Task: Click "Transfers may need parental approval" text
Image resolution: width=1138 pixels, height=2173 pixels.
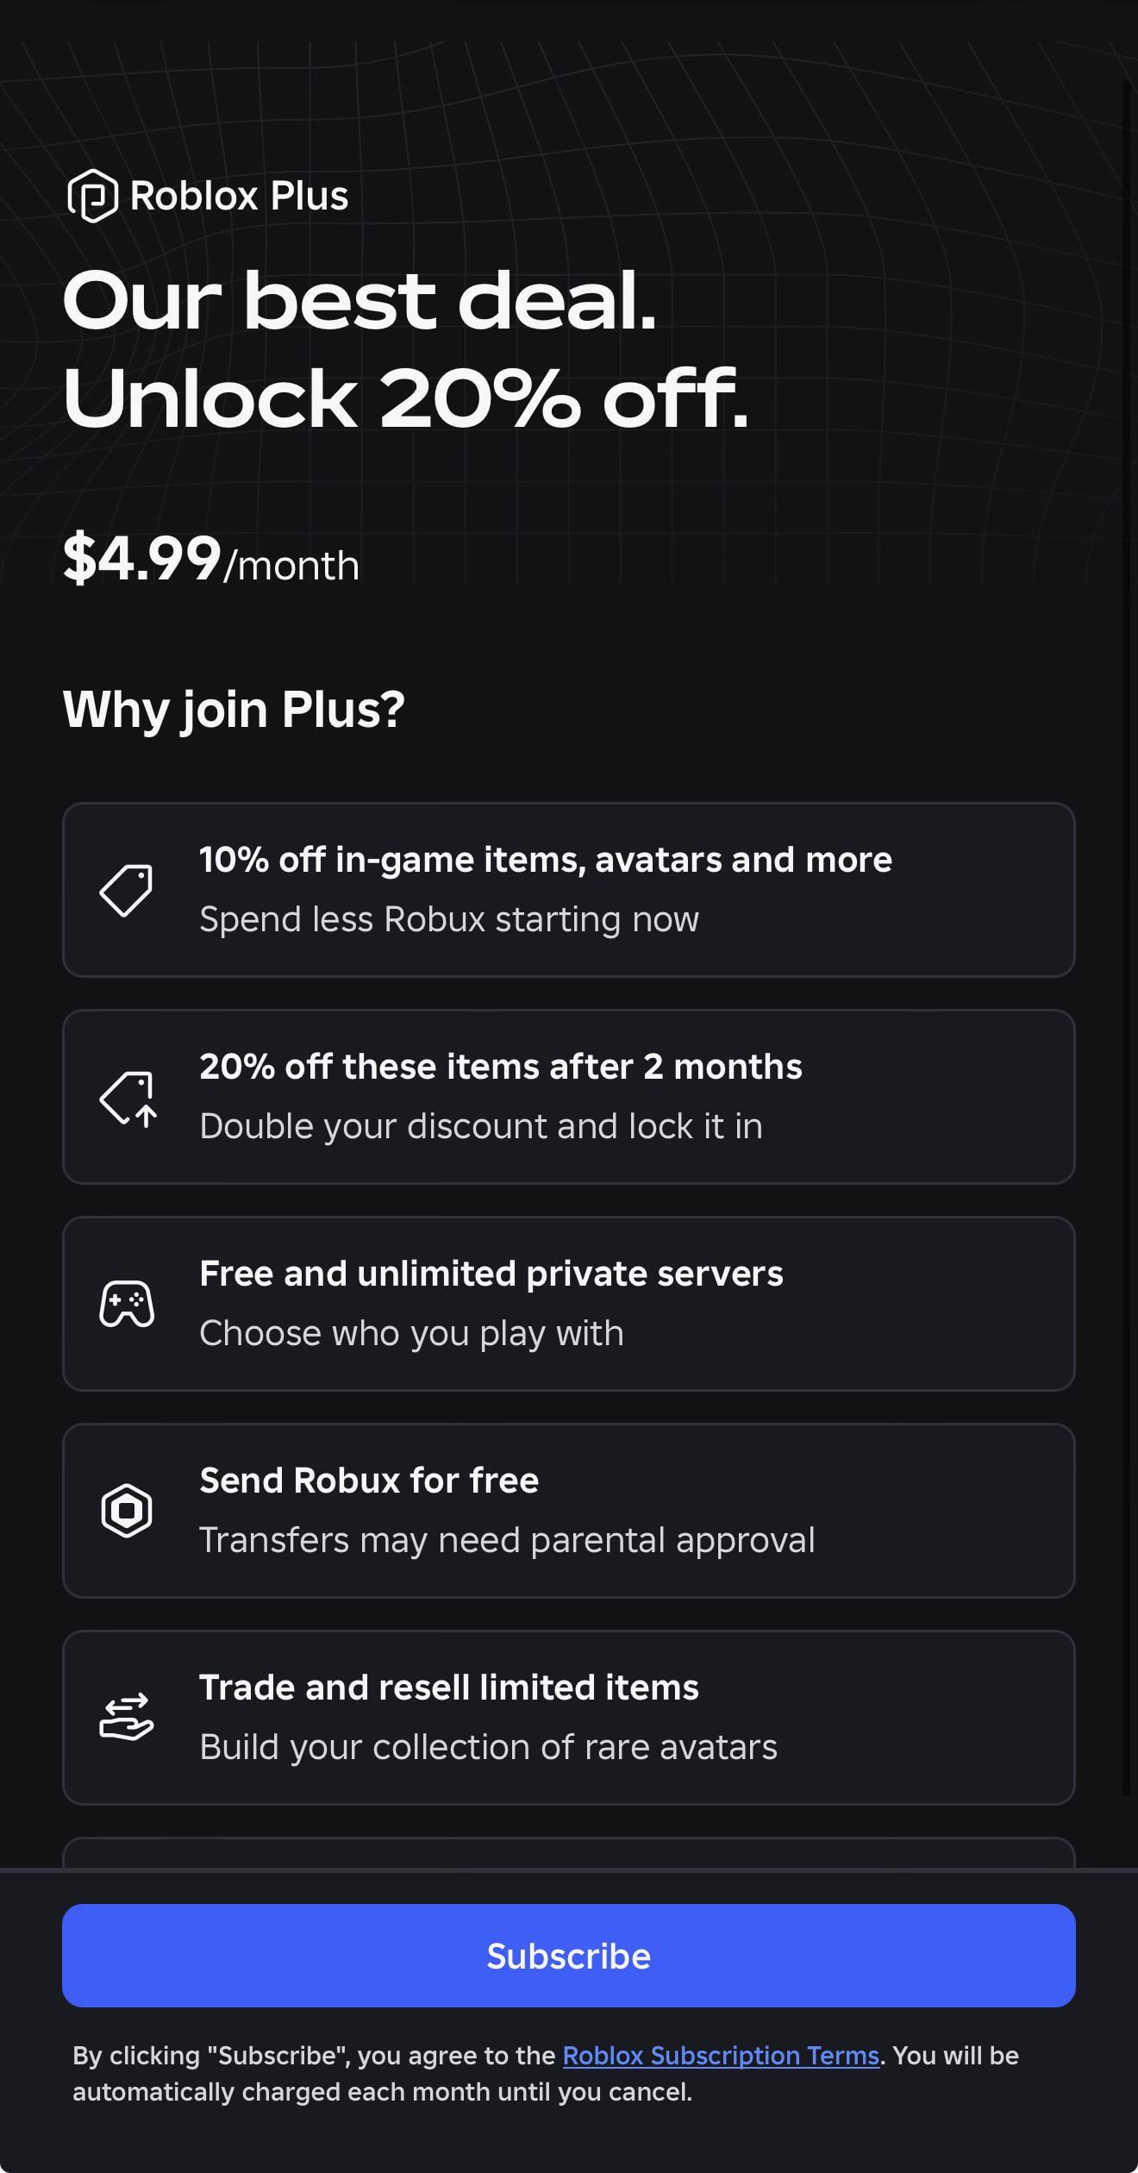Action: (507, 1540)
